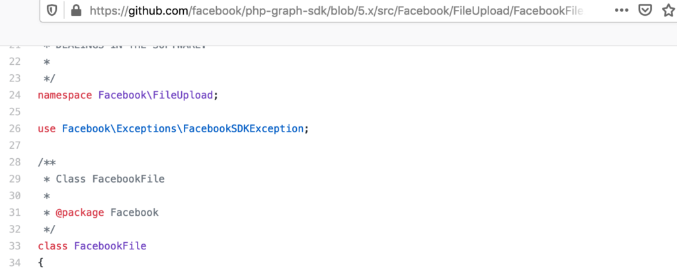677x270 pixels.
Task: Click the namespace keyword on line 24
Action: coord(65,95)
